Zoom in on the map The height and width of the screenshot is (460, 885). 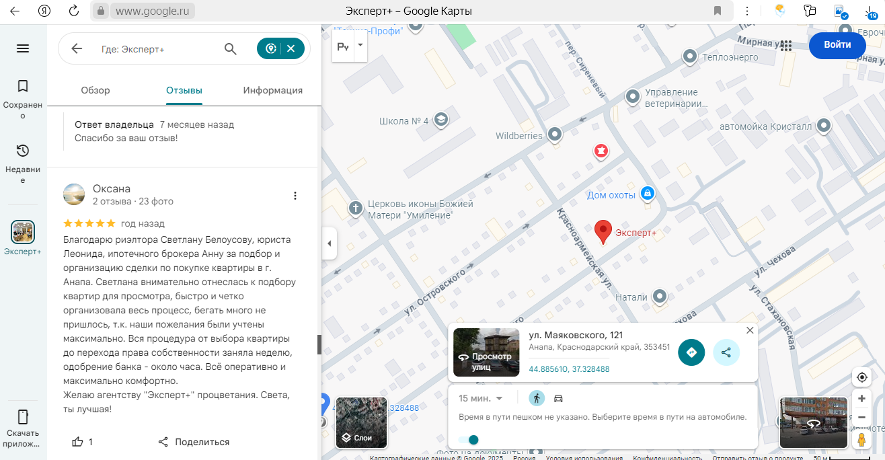click(x=861, y=398)
